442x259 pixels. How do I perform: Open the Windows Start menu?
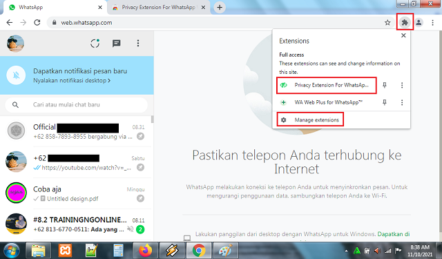tap(12, 251)
